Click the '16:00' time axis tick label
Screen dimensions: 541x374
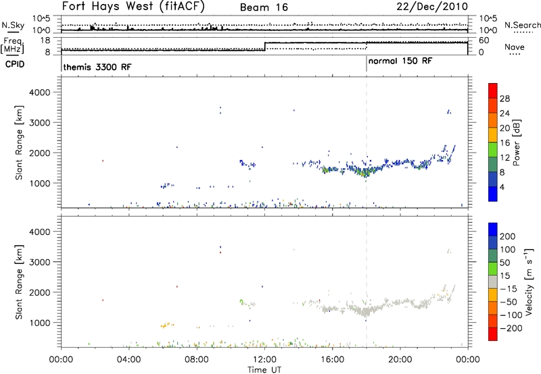pos(332,360)
